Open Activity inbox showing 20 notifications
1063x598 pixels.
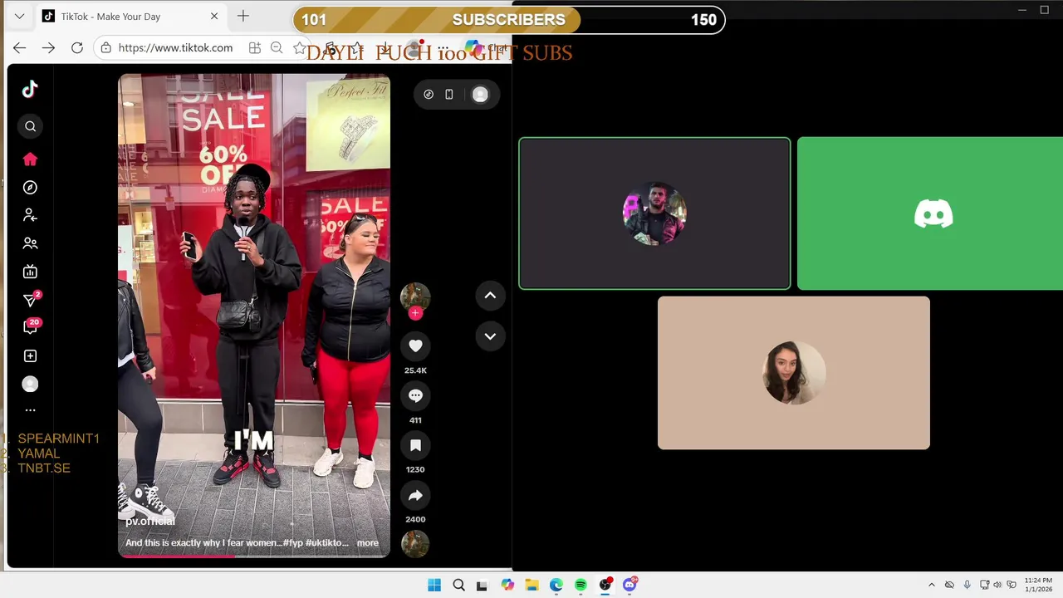[31, 326]
